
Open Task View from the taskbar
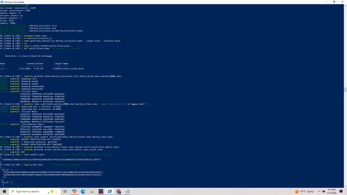(65, 191)
